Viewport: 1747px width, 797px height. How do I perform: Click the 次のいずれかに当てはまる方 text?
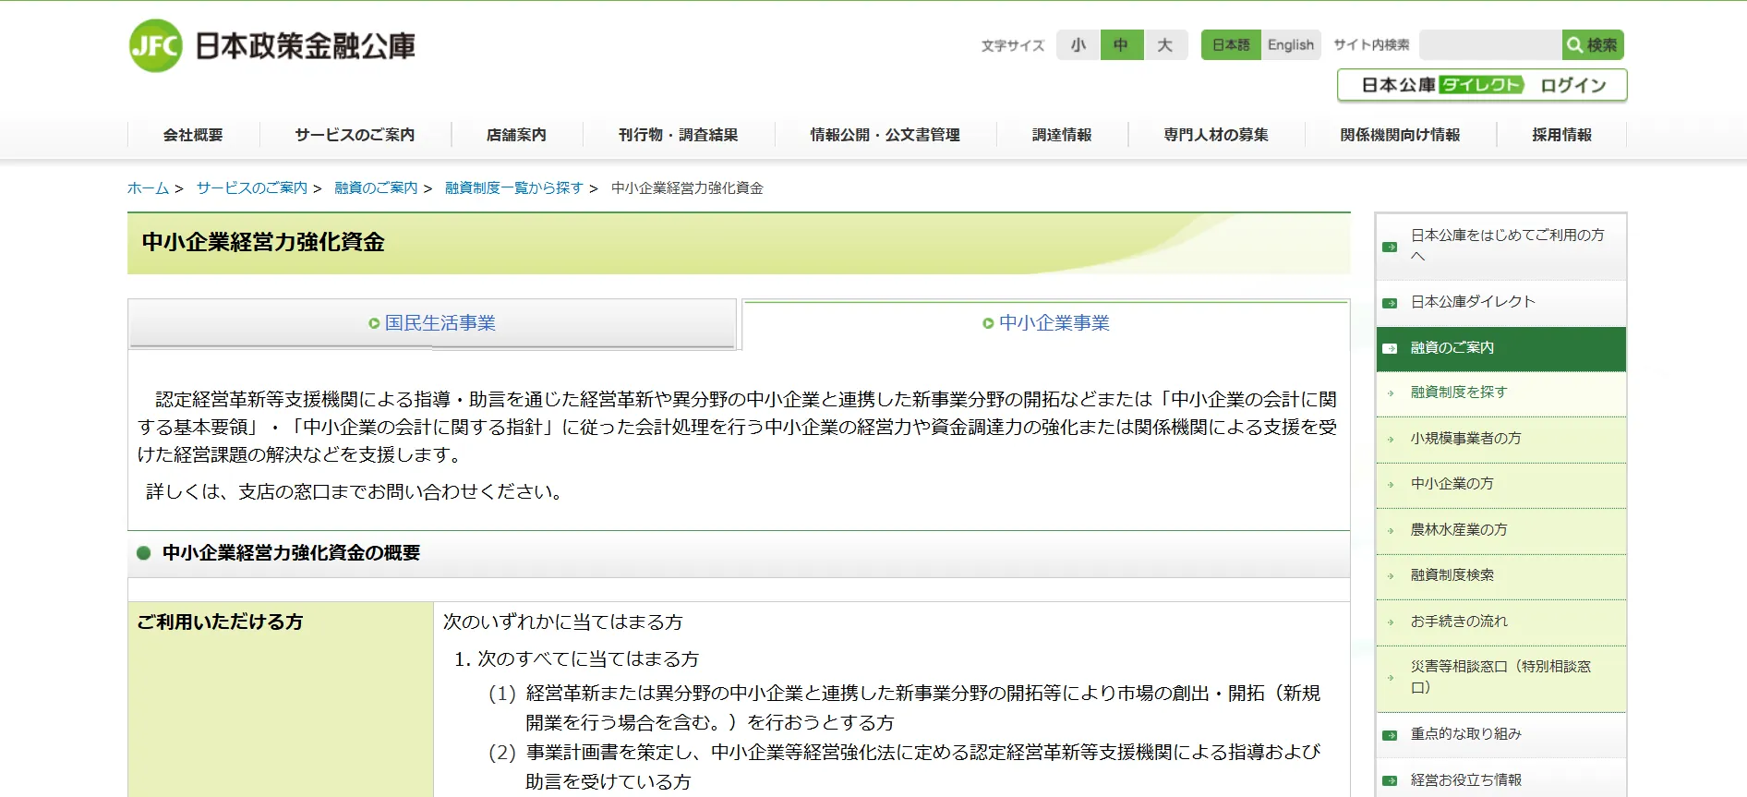[563, 622]
